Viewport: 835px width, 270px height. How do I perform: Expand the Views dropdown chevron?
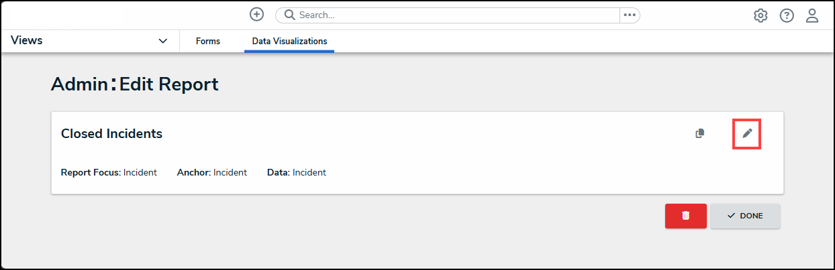(163, 41)
